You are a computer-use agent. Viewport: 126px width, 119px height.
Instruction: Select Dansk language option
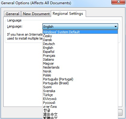[80, 40]
